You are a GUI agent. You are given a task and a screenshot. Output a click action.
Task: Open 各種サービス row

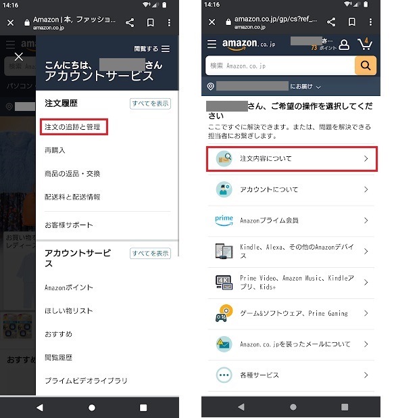[x=291, y=375]
